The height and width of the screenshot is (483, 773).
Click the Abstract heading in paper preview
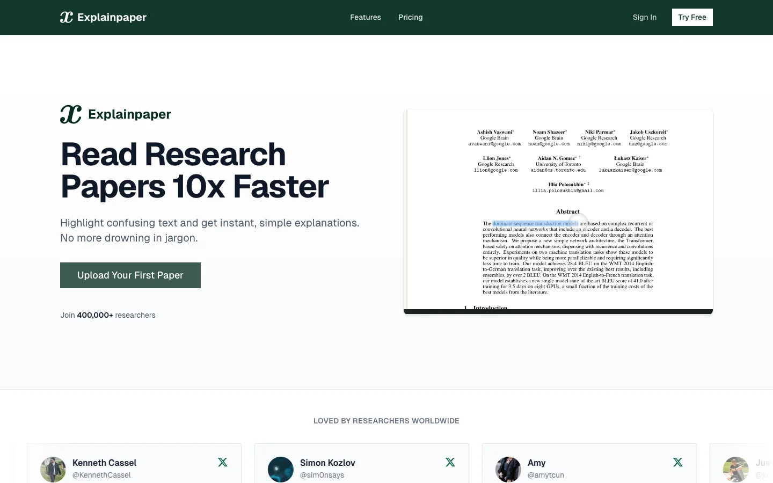pos(568,211)
